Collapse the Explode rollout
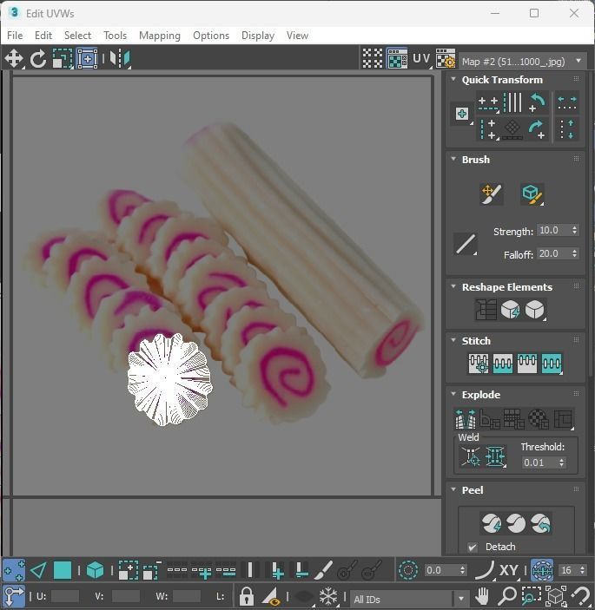This screenshot has width=595, height=610. (x=453, y=394)
